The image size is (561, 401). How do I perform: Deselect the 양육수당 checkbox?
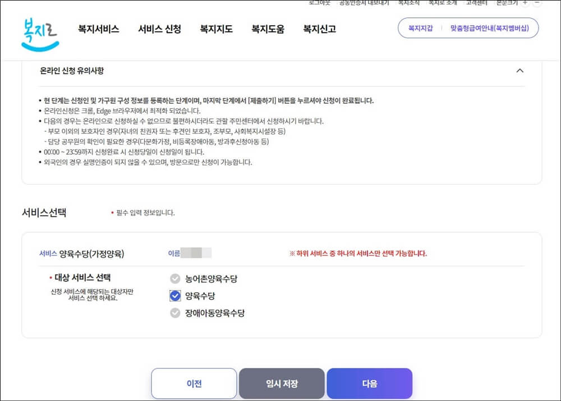pyautogui.click(x=174, y=296)
